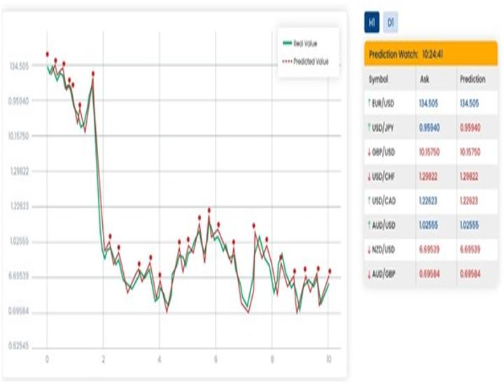Sort table by the Ask column header
Image resolution: width=504 pixels, height=385 pixels.
(424, 79)
